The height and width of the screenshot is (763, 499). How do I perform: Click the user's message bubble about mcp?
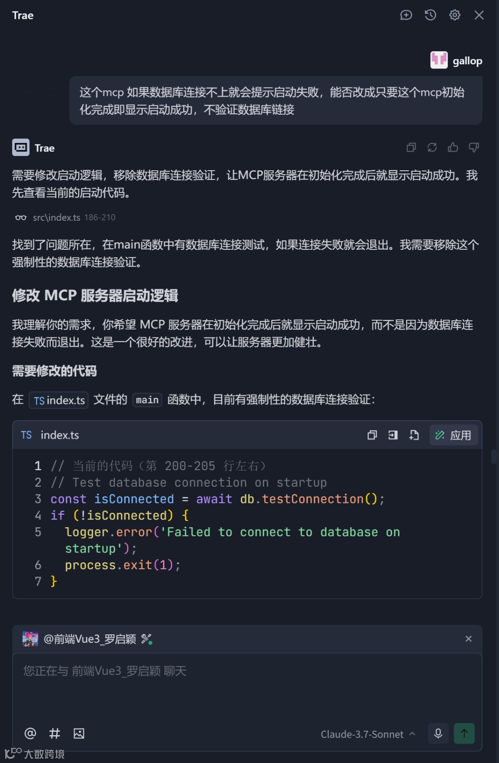click(276, 100)
